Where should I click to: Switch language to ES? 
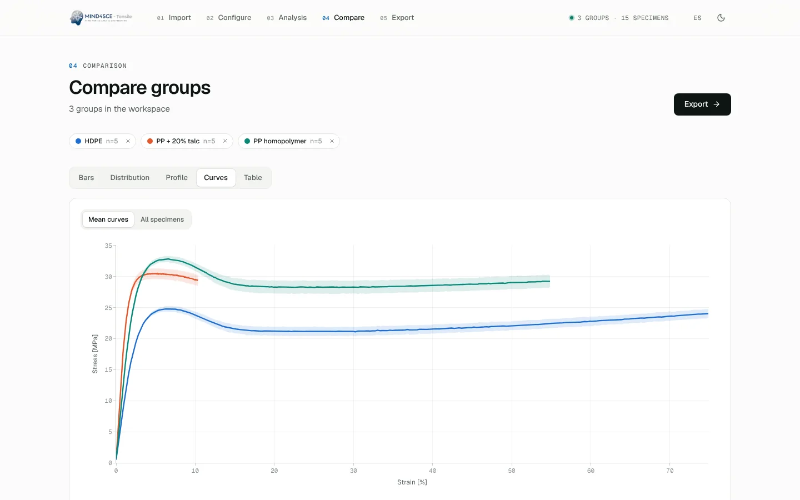click(697, 18)
